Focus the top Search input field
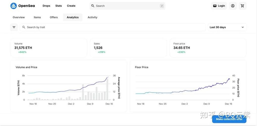 127,6
